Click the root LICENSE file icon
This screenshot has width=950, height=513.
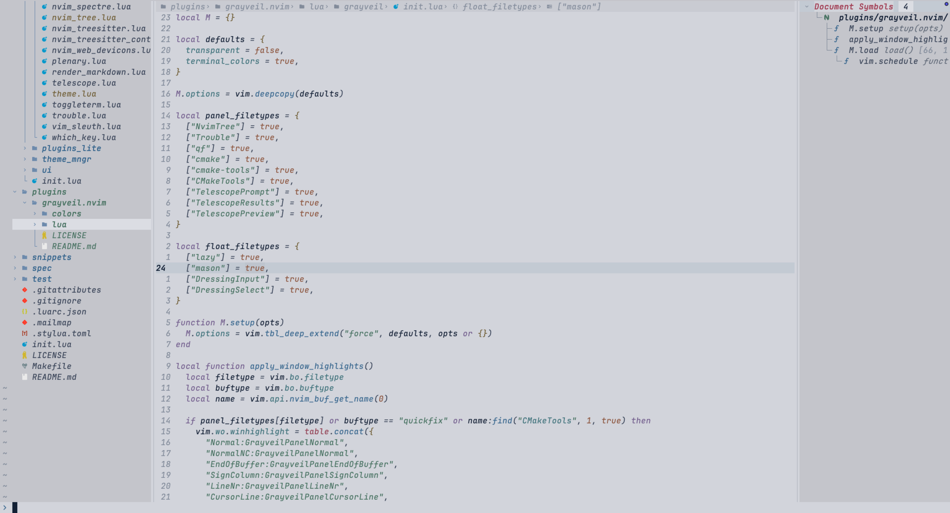tap(25, 355)
